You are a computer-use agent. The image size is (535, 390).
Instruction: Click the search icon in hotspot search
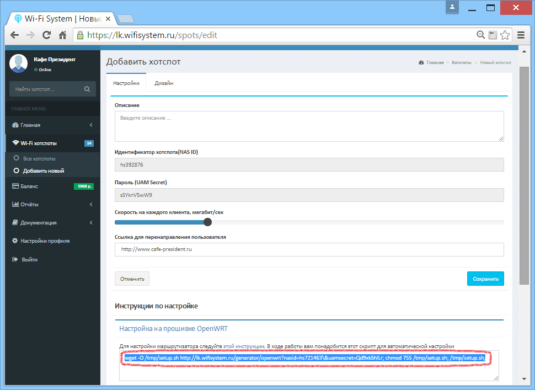click(x=87, y=89)
